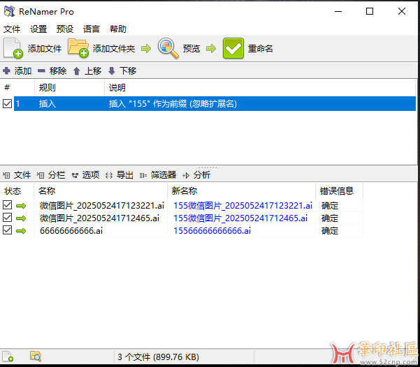Image resolution: width=420 pixels, height=367 pixels.
Task: Click the Add Files (添加文件) icon
Action: [13, 48]
